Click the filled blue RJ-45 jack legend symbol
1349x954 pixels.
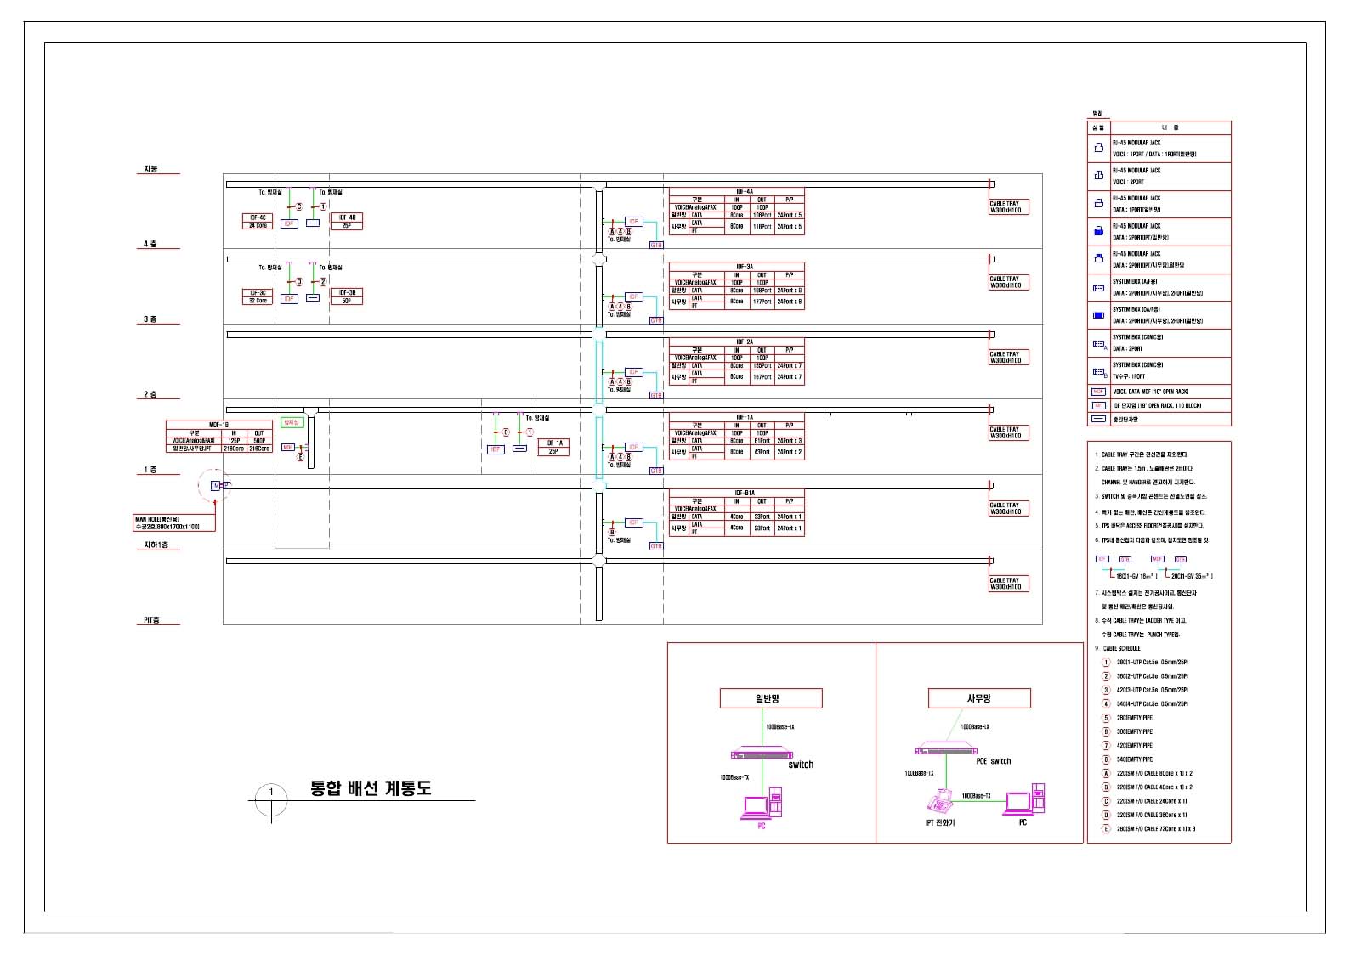coord(1098,231)
